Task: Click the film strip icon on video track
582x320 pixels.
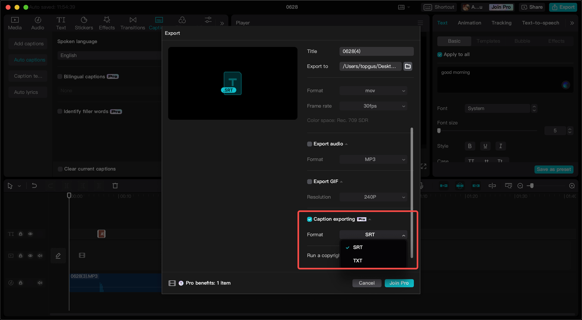Action: 82,256
